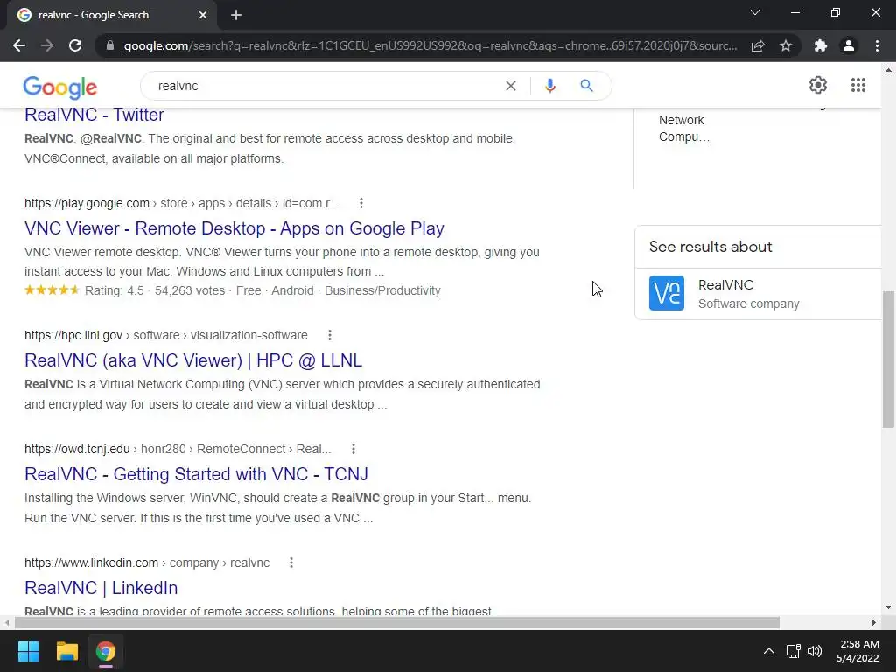The height and width of the screenshot is (672, 896).
Task: Open RealVNC Software company panel entry
Action: point(759,294)
